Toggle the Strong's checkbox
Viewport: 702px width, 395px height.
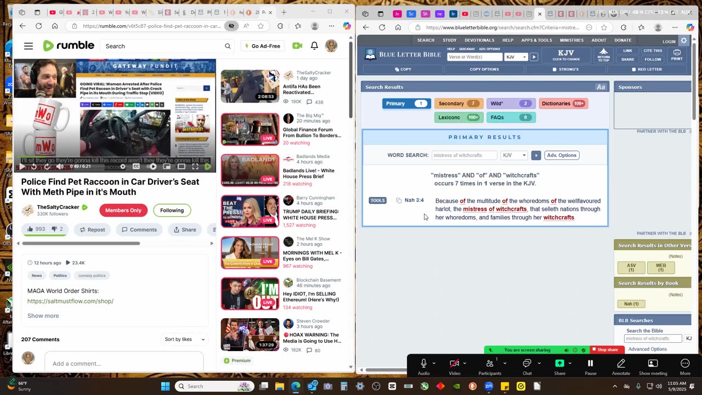tap(554, 70)
